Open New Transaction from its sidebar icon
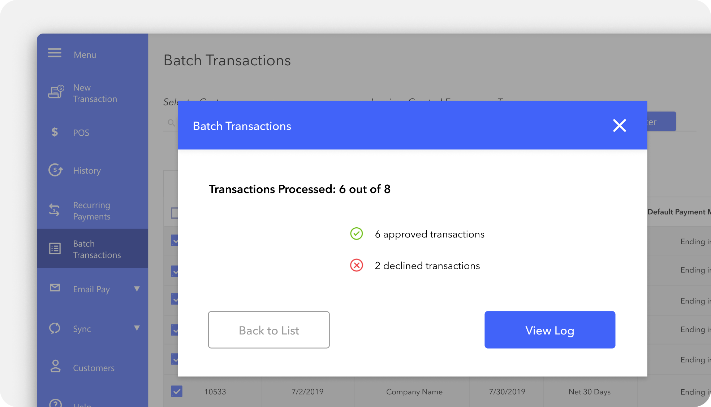 [56, 92]
